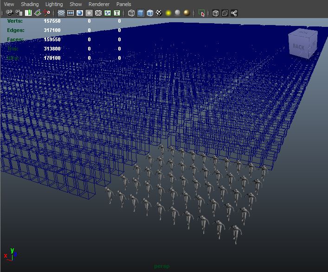Image resolution: width=328 pixels, height=272 pixels.
Task: Toggle use all lights yellow sphere
Action: [167, 13]
